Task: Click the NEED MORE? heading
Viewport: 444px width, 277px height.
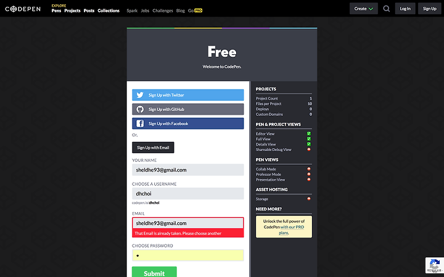Action: [269, 209]
